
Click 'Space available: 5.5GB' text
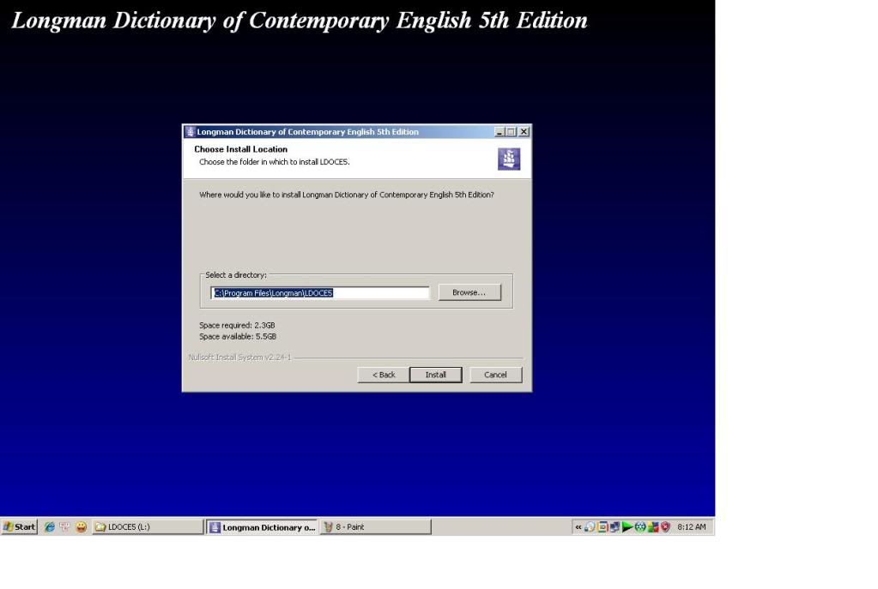pyautogui.click(x=238, y=337)
